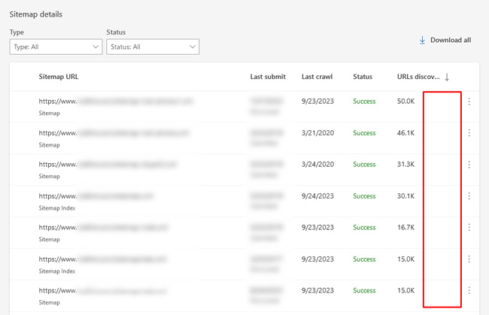Screen dimensions: 489x315
Task: Click the Last crawl column header
Action: point(317,77)
